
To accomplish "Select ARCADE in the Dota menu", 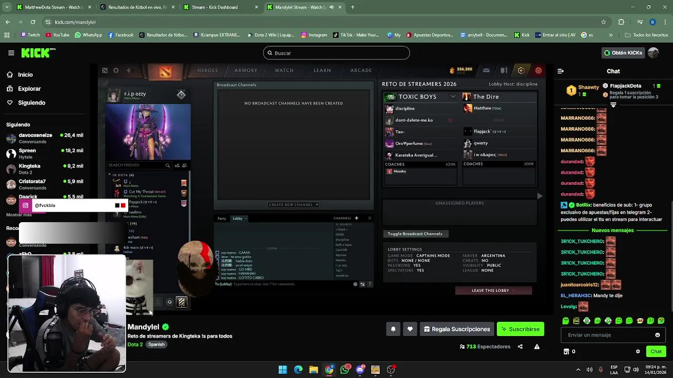I will tap(361, 70).
